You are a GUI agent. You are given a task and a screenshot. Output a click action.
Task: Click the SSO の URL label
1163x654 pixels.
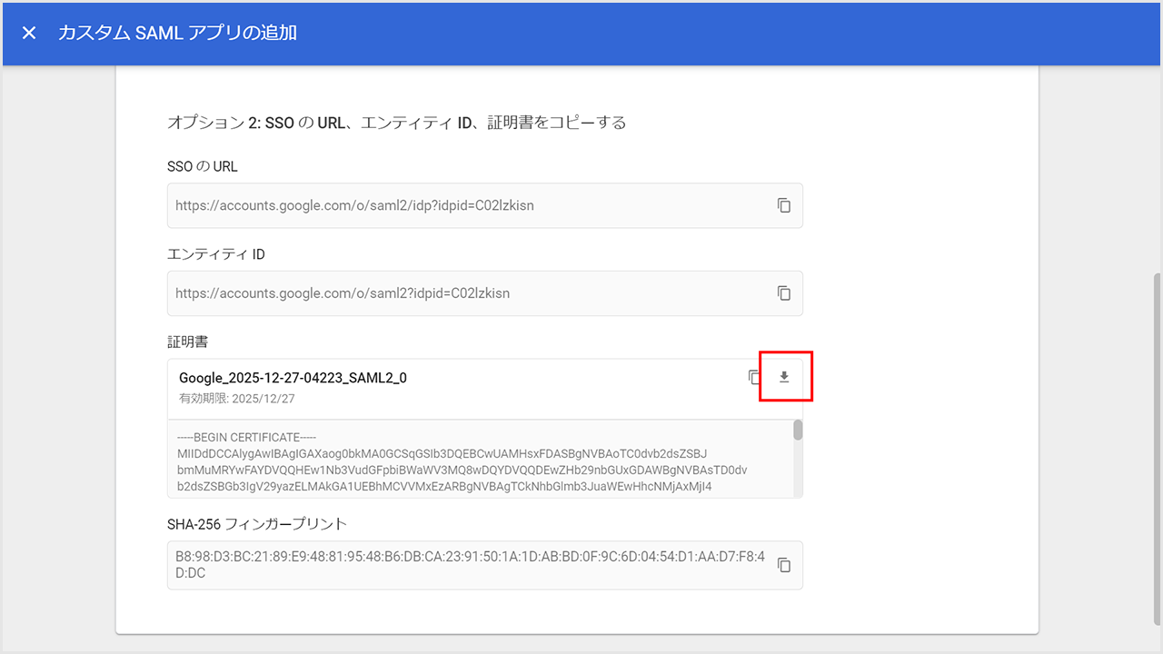203,166
